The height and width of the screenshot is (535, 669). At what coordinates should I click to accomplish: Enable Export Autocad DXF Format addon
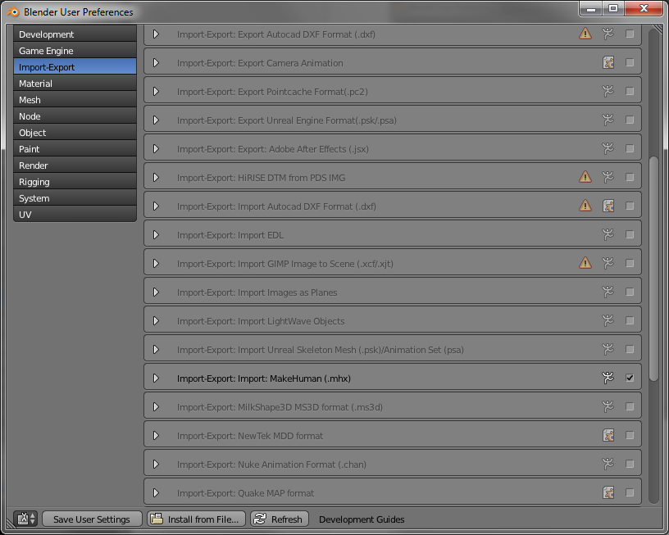coord(630,34)
